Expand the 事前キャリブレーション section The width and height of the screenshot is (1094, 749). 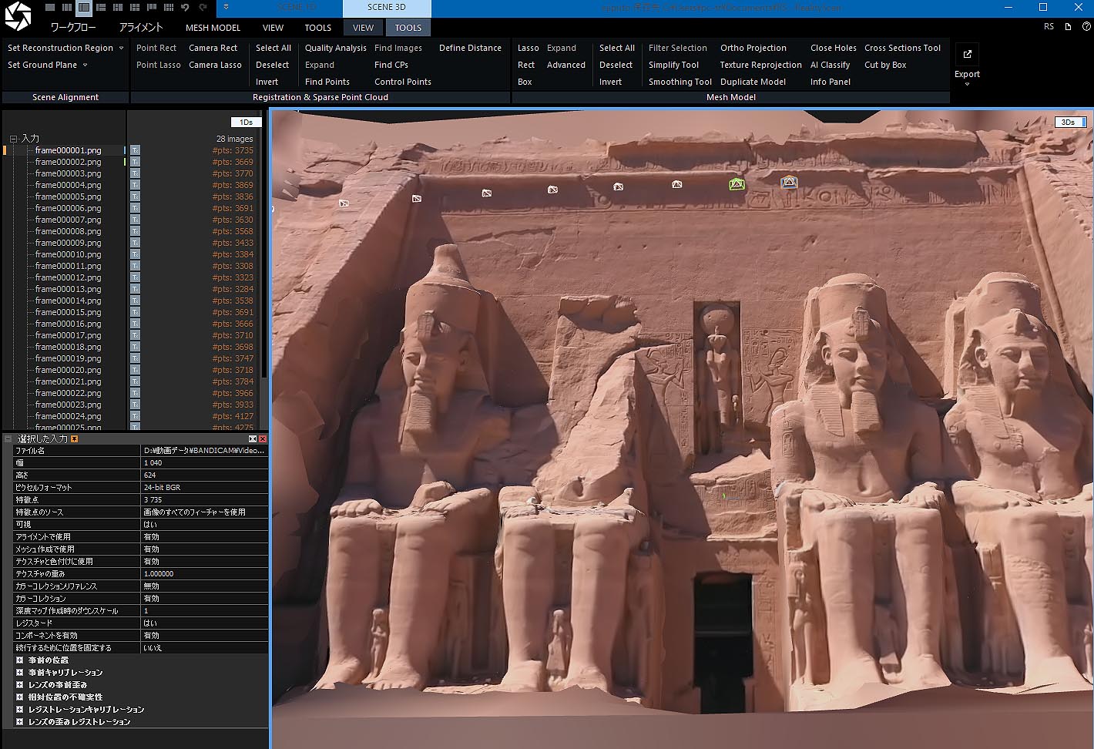pyautogui.click(x=19, y=672)
